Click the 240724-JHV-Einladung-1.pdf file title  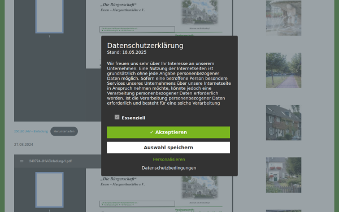pos(50,161)
